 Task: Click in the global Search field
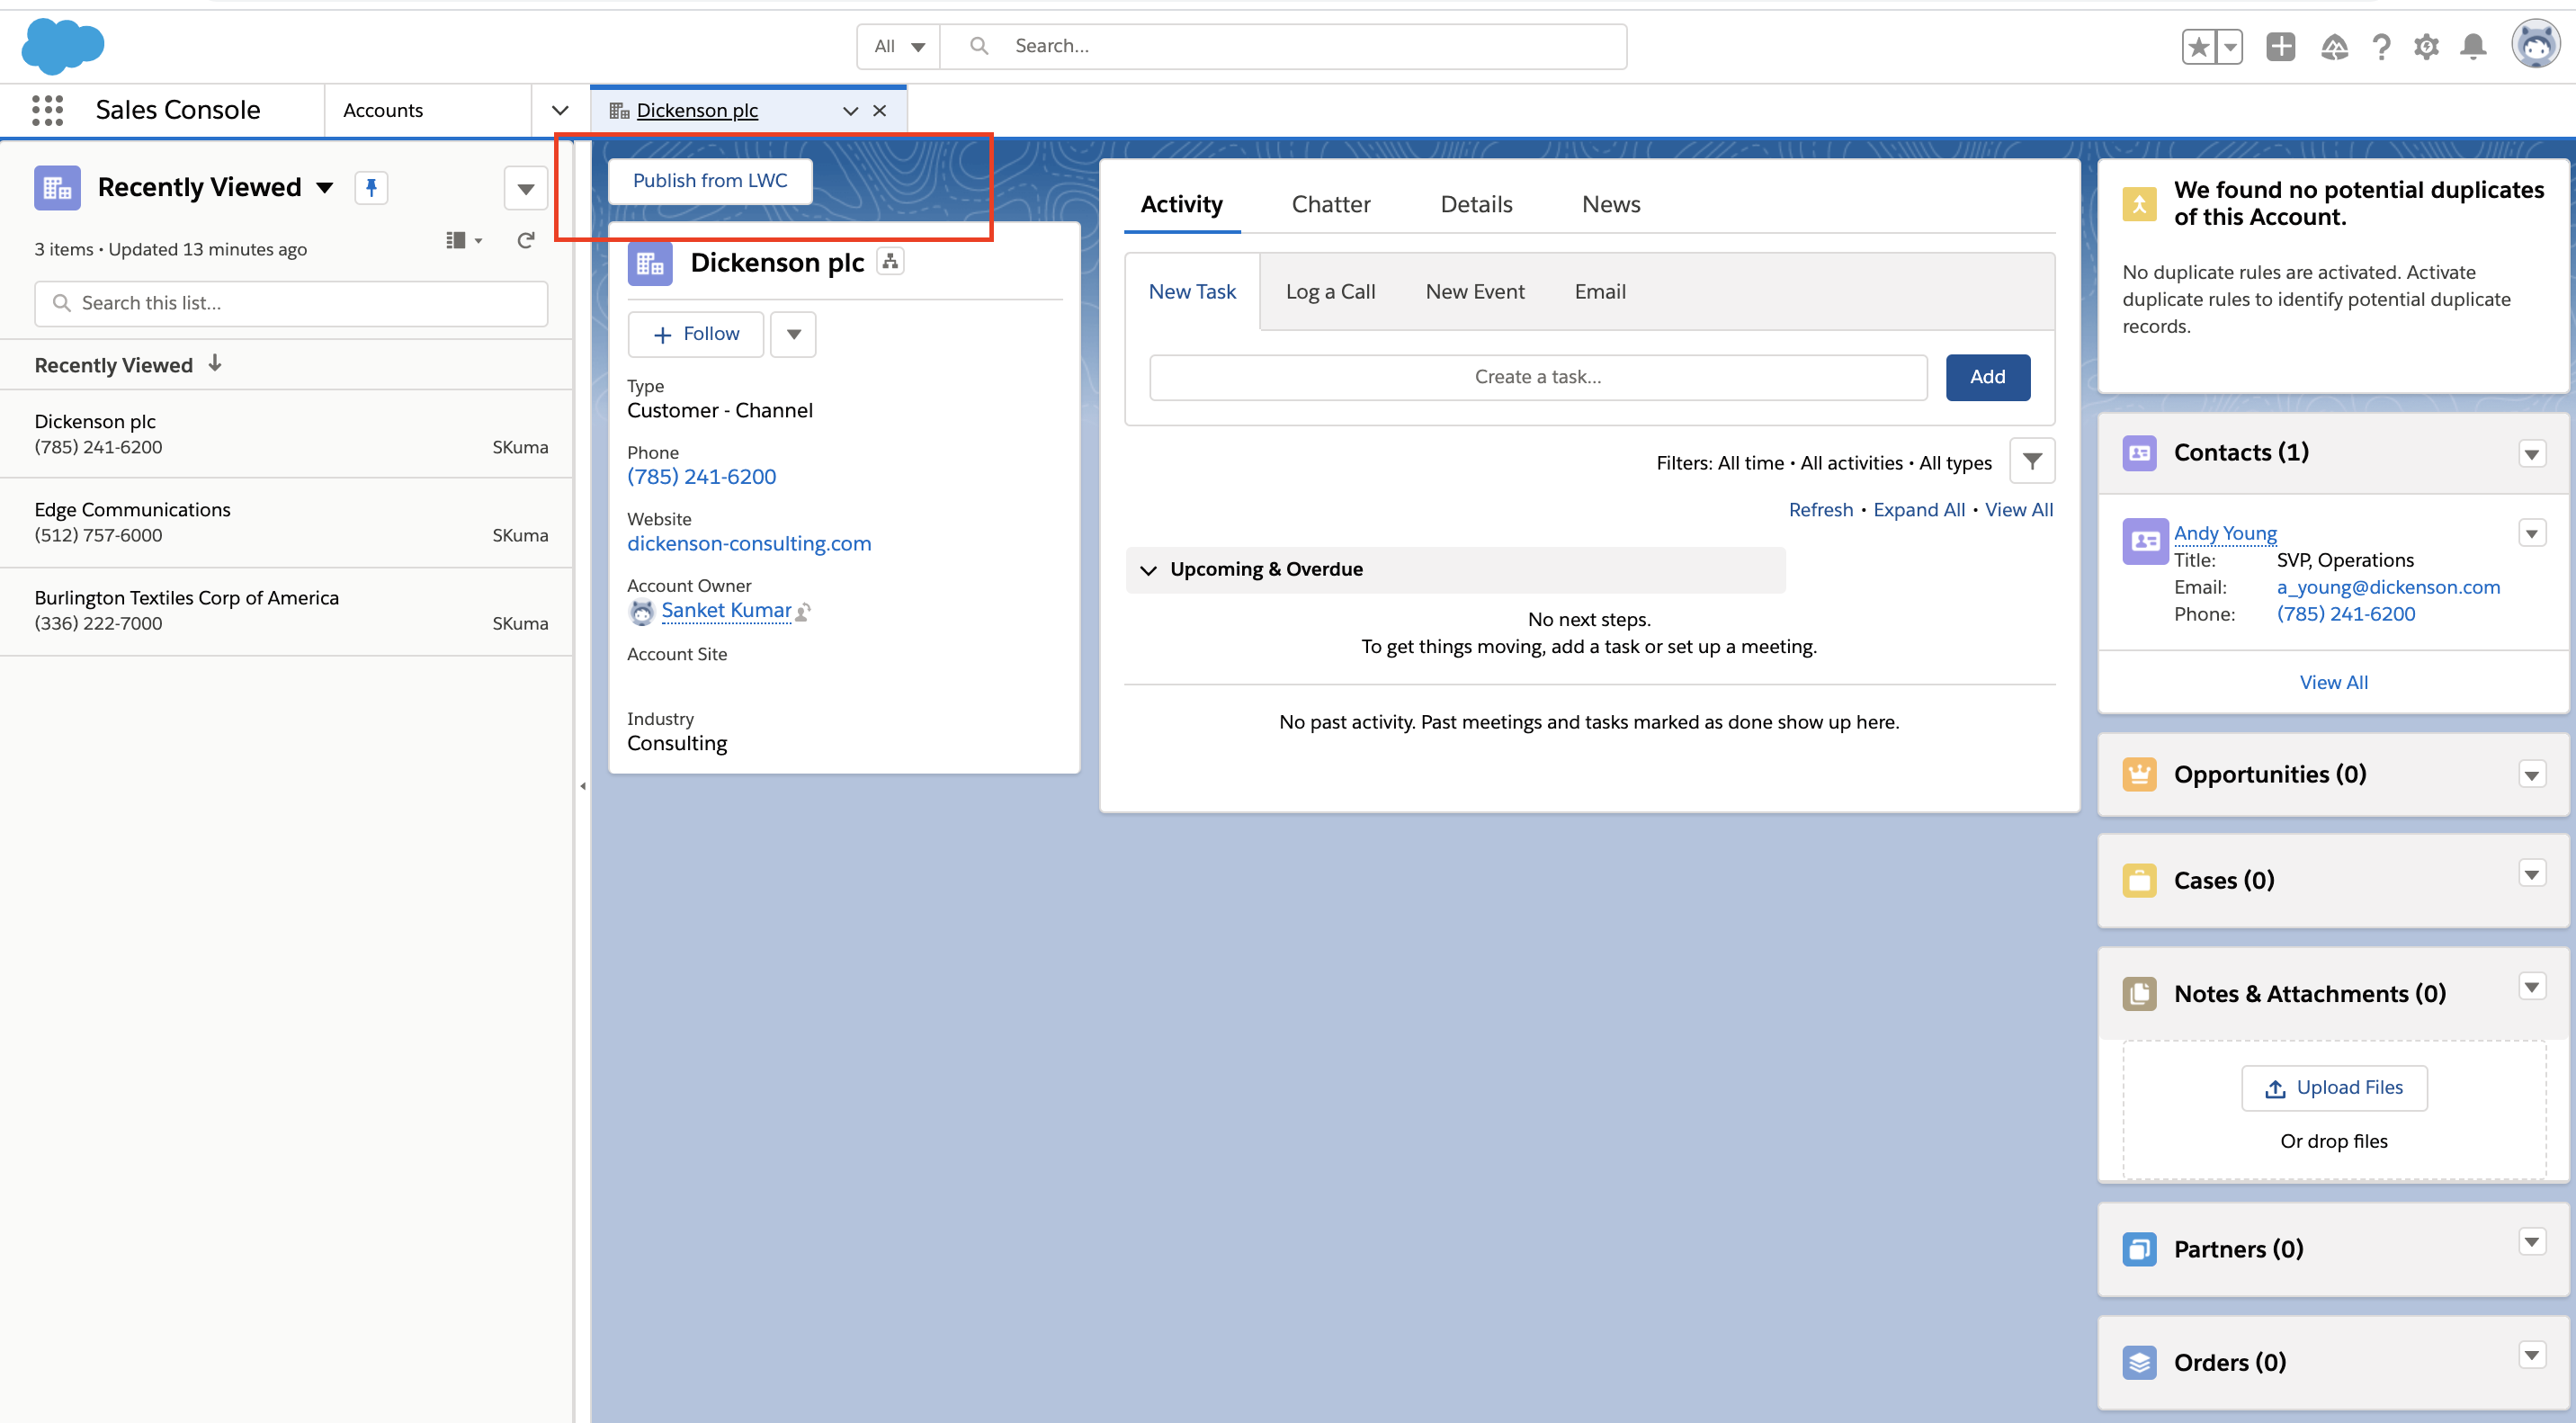(1283, 46)
